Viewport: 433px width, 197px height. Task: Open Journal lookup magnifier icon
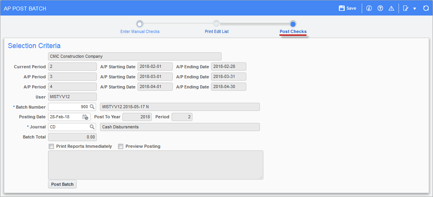[x=92, y=127]
